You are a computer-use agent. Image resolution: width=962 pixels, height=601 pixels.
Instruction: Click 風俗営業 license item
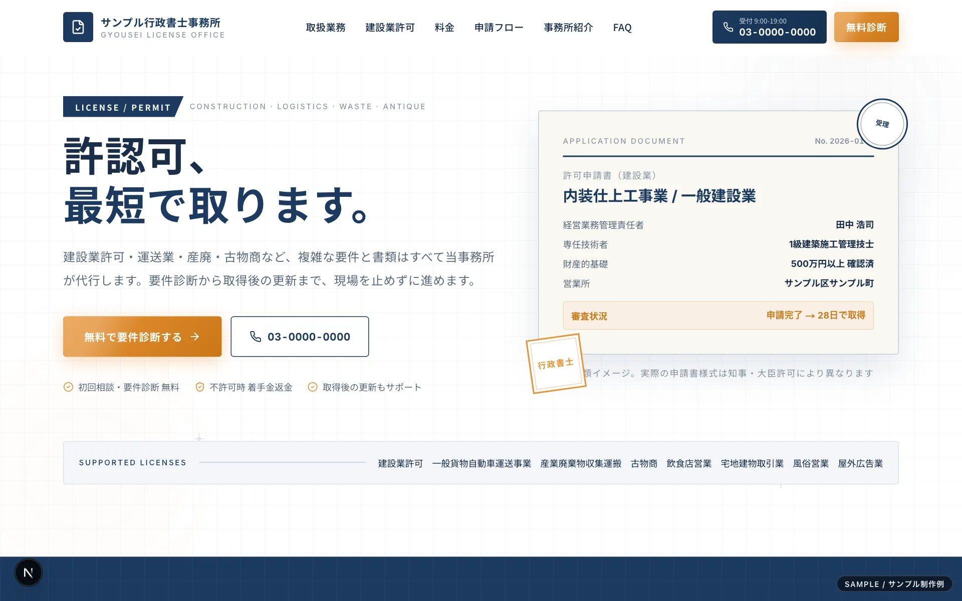click(811, 464)
